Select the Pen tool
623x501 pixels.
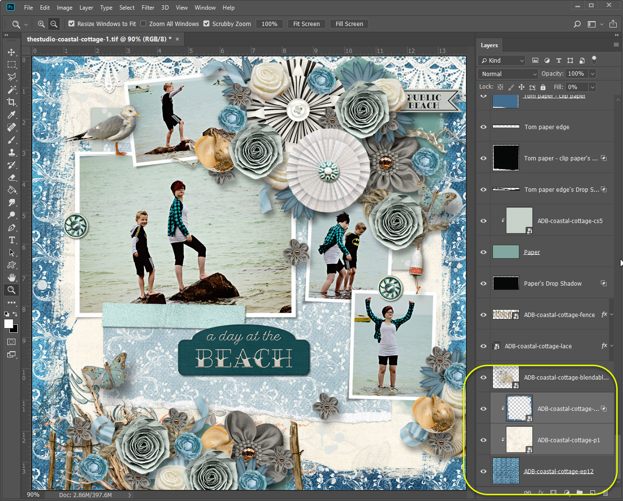(12, 227)
